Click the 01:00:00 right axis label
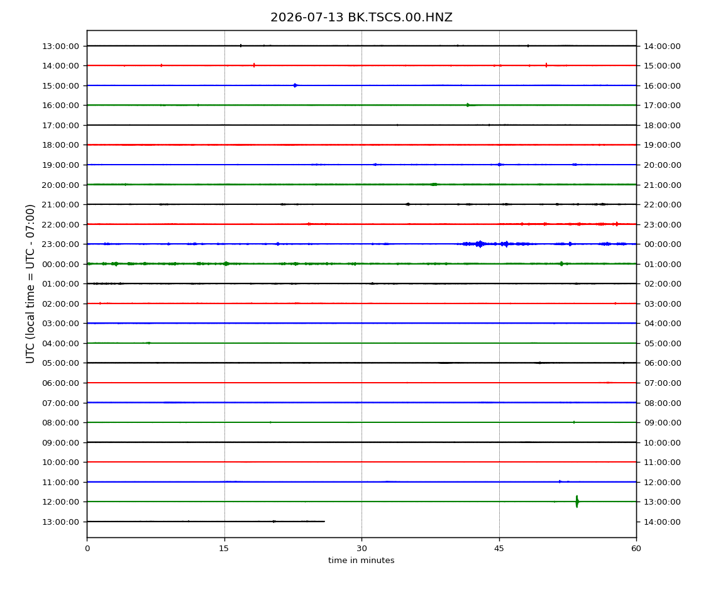This screenshot has height=597, width=723. pyautogui.click(x=662, y=264)
